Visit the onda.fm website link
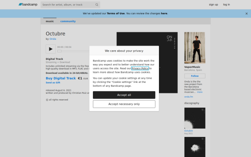 point(189,97)
